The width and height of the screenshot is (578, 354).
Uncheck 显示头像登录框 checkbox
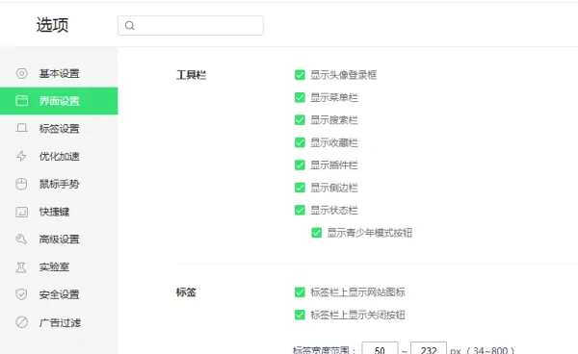tap(300, 75)
